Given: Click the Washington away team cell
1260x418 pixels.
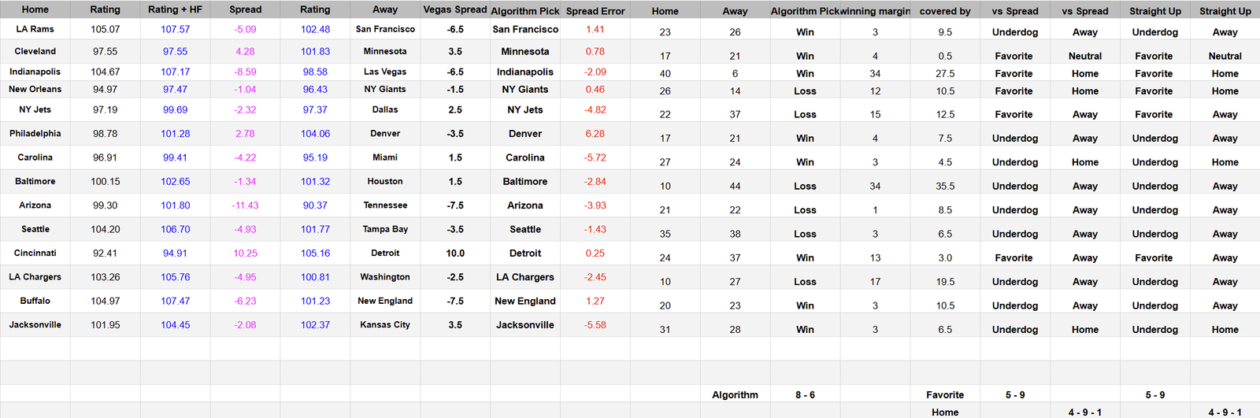Looking at the screenshot, I should pyautogui.click(x=385, y=277).
